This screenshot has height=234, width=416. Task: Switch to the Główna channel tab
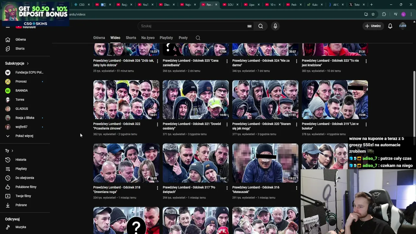pos(99,38)
